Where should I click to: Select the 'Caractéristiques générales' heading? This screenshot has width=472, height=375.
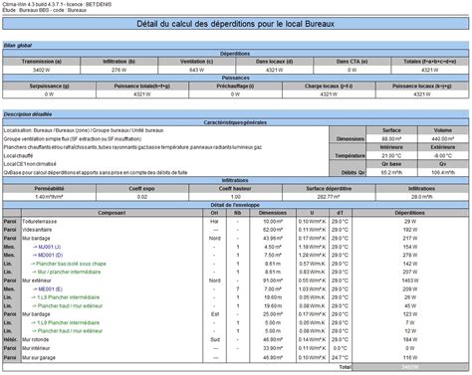point(235,122)
